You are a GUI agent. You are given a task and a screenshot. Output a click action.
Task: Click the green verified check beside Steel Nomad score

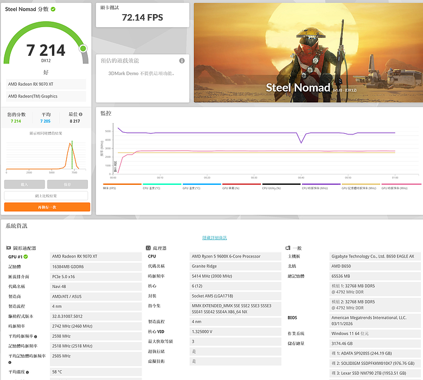click(x=53, y=9)
